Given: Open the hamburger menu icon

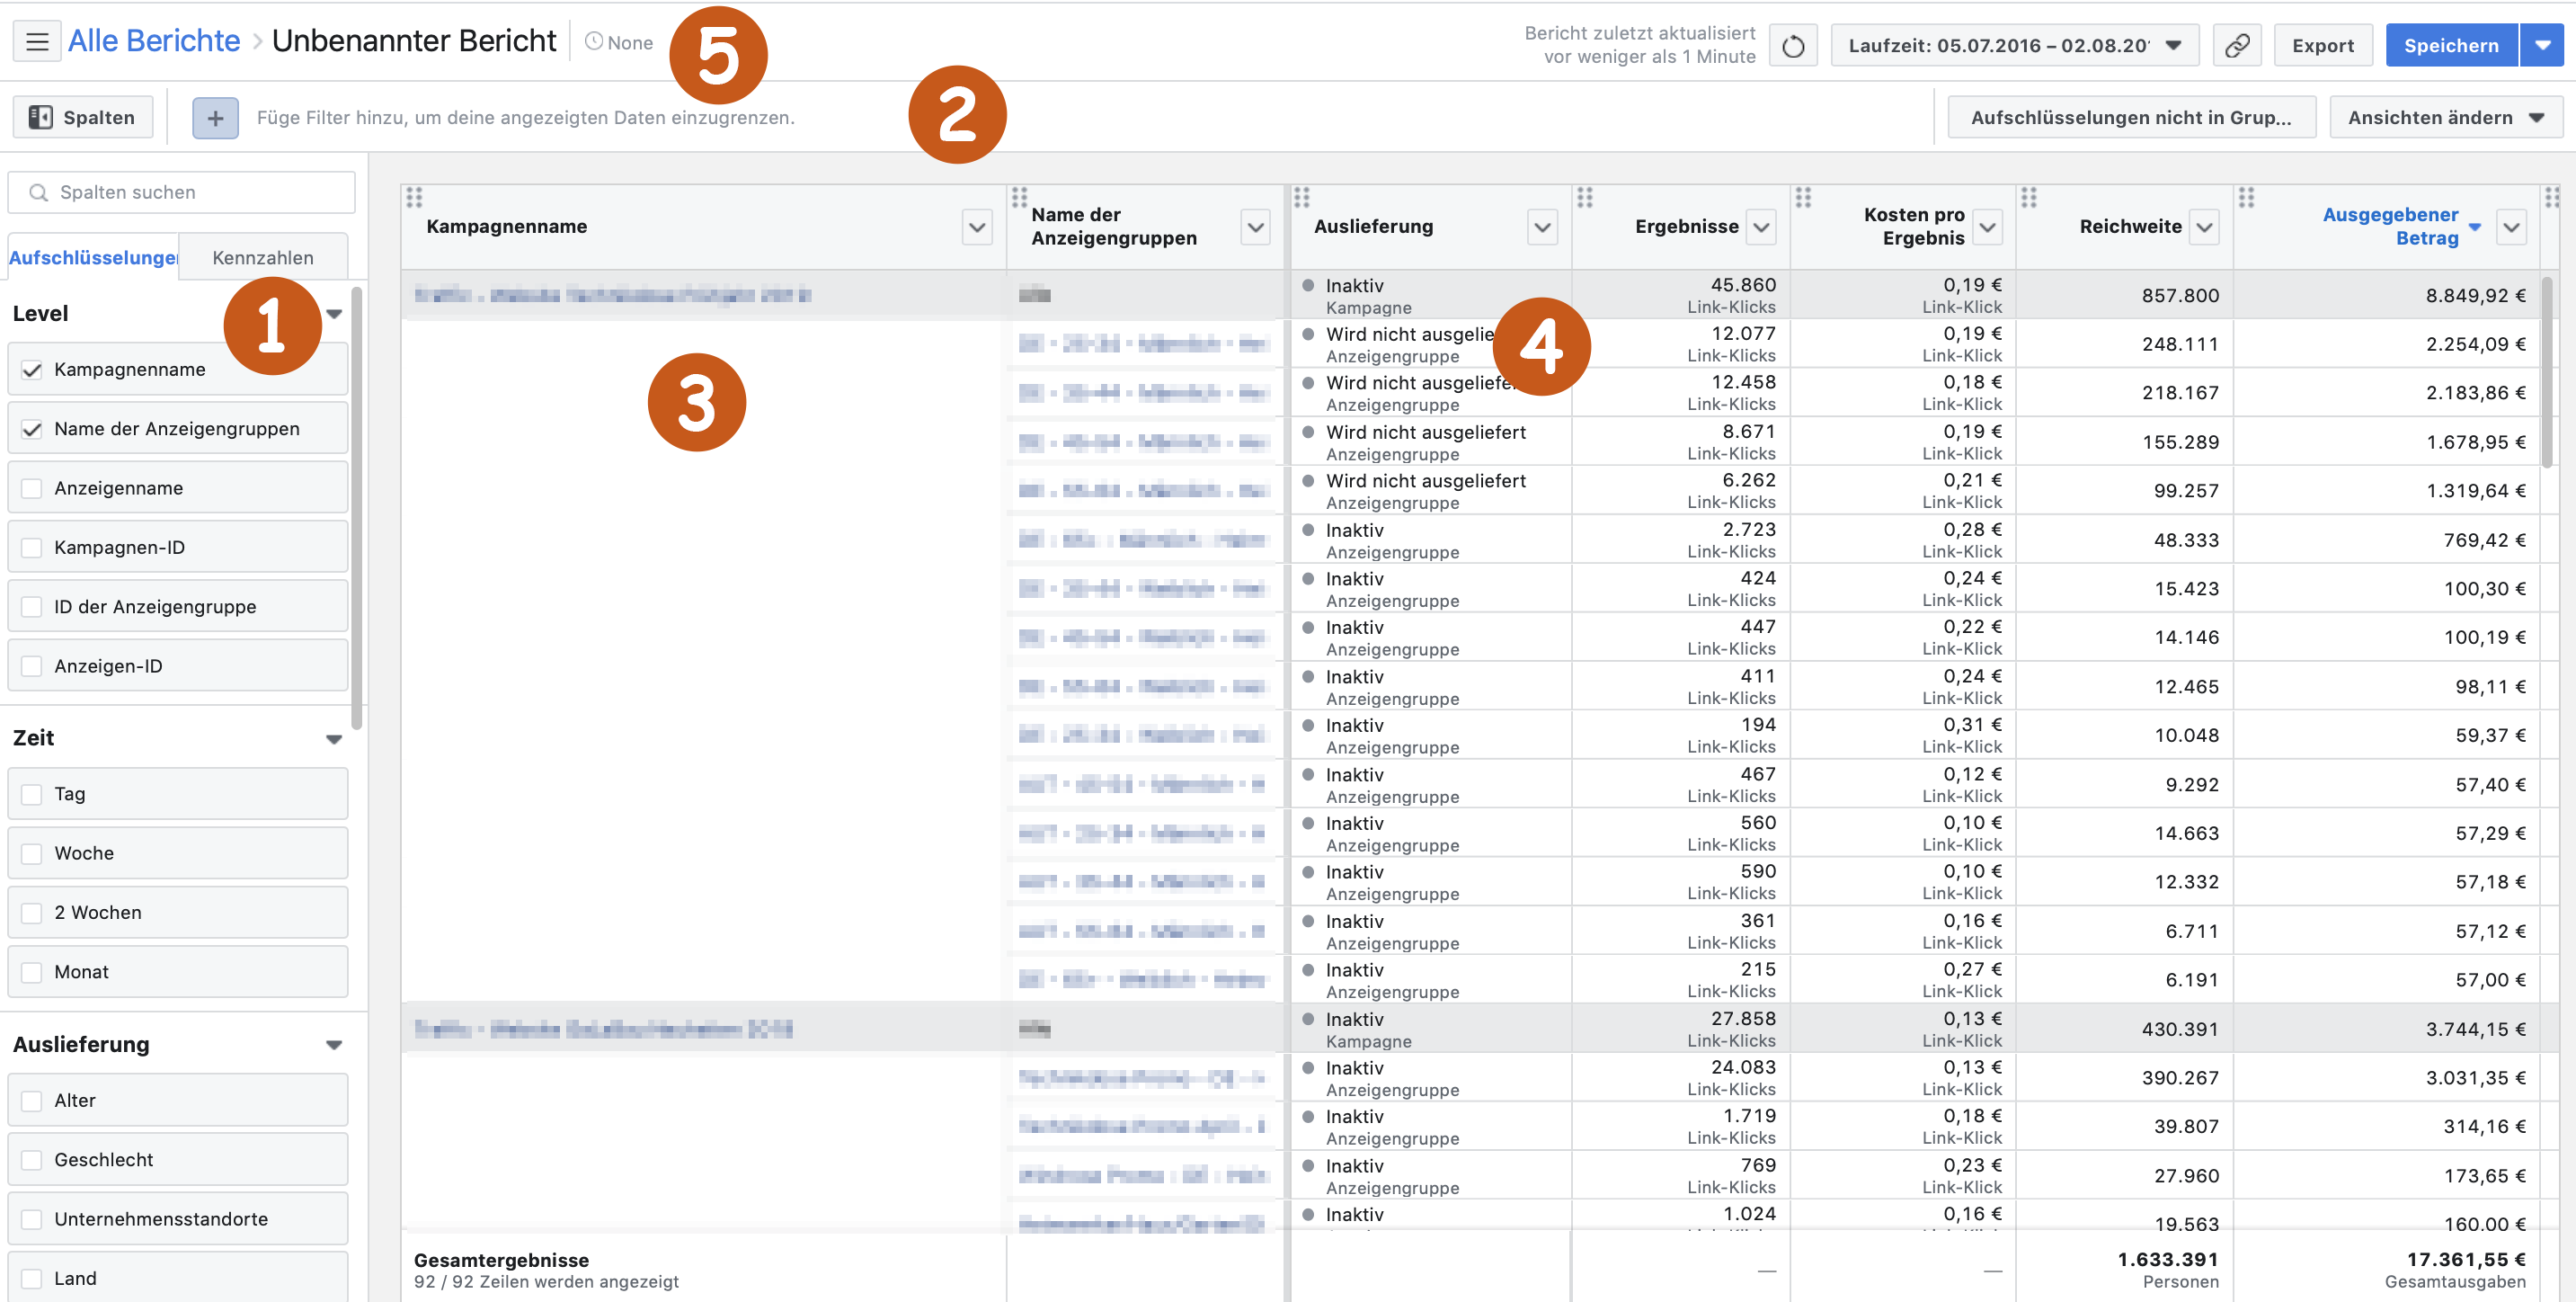Looking at the screenshot, I should pyautogui.click(x=37, y=42).
